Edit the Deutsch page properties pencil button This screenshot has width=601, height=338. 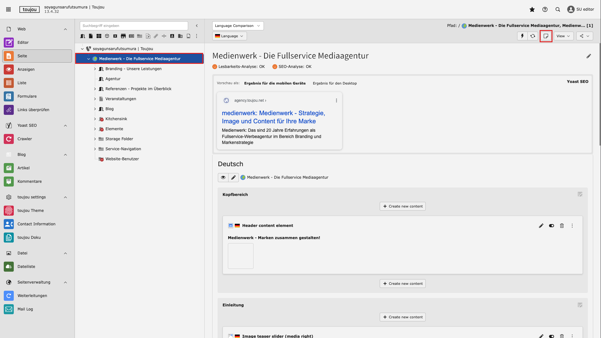(234, 177)
